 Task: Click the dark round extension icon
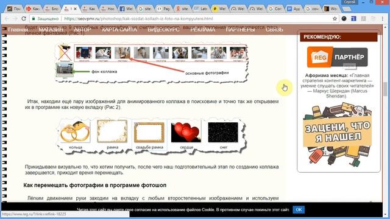point(344,19)
